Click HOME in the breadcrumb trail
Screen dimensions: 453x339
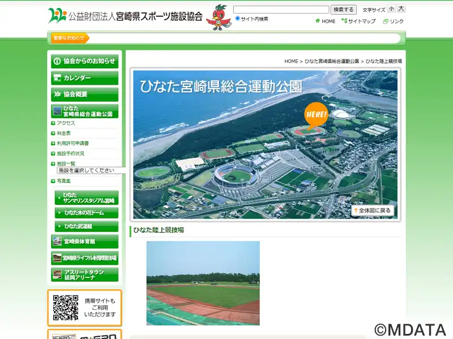click(291, 62)
